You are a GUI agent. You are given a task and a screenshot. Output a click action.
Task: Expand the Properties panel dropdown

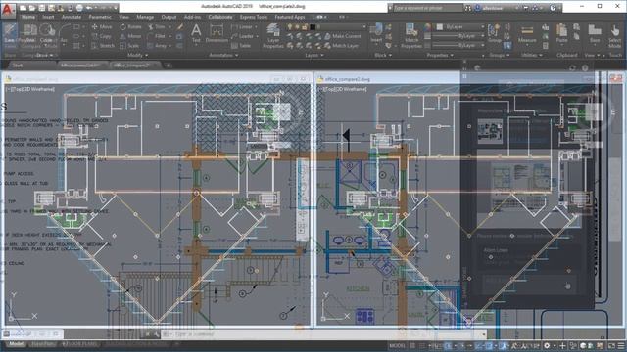[x=440, y=55]
